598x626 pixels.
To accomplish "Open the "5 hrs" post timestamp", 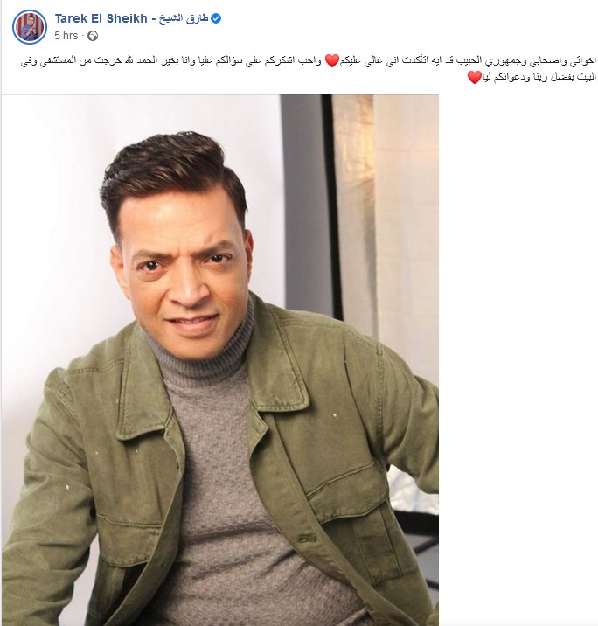I will 66,36.
